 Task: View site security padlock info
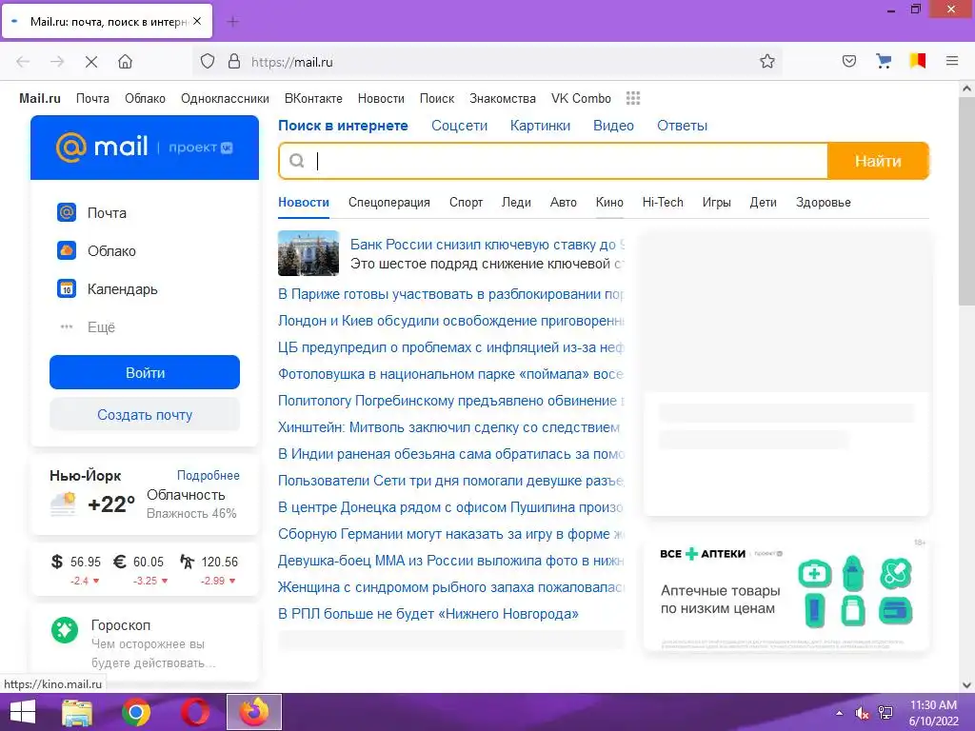234,62
